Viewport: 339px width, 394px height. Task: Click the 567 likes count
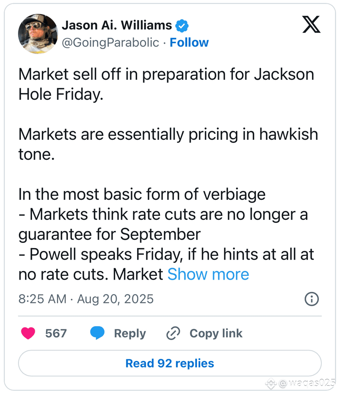56,334
